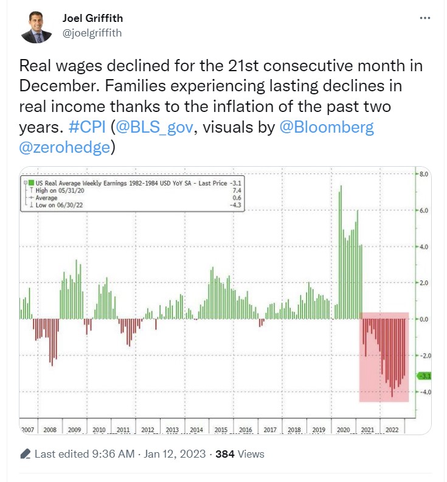The width and height of the screenshot is (447, 482).
Task: Open the @Bloomberg mention
Action: click(x=327, y=127)
